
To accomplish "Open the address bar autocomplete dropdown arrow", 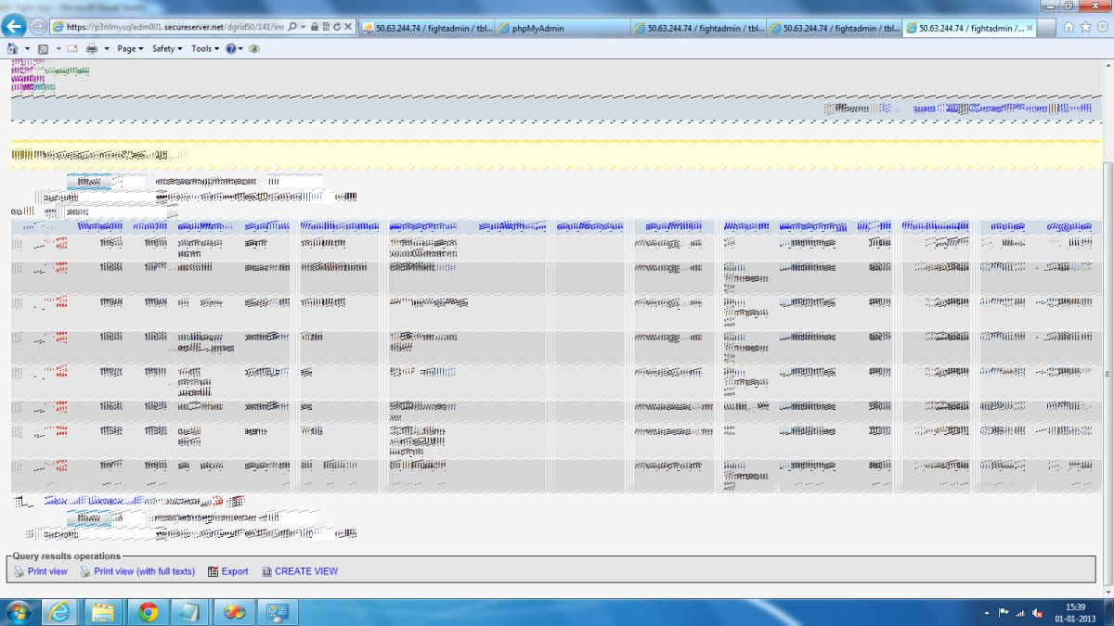I will 303,27.
